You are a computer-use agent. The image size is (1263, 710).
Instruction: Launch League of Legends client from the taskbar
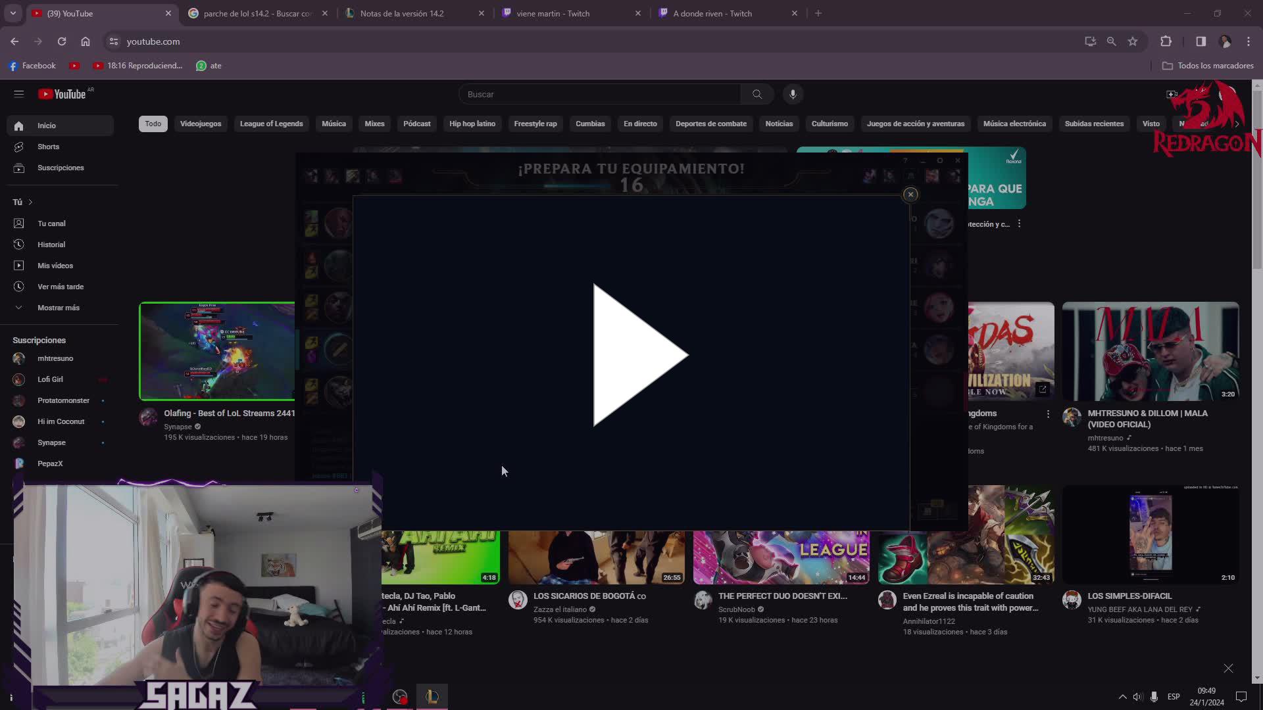[x=432, y=696]
